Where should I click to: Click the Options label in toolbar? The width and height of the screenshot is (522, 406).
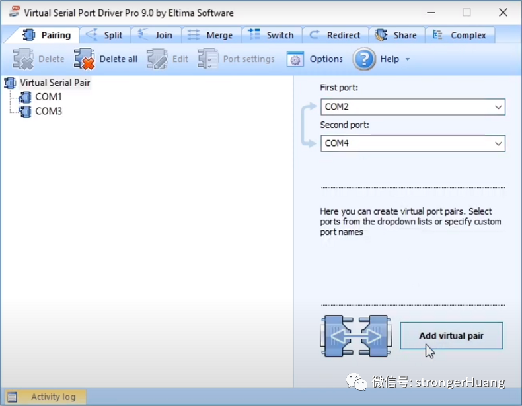coord(326,59)
